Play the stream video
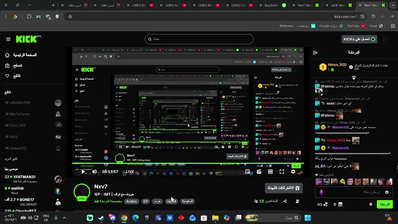The image size is (398, 224). pos(83,172)
